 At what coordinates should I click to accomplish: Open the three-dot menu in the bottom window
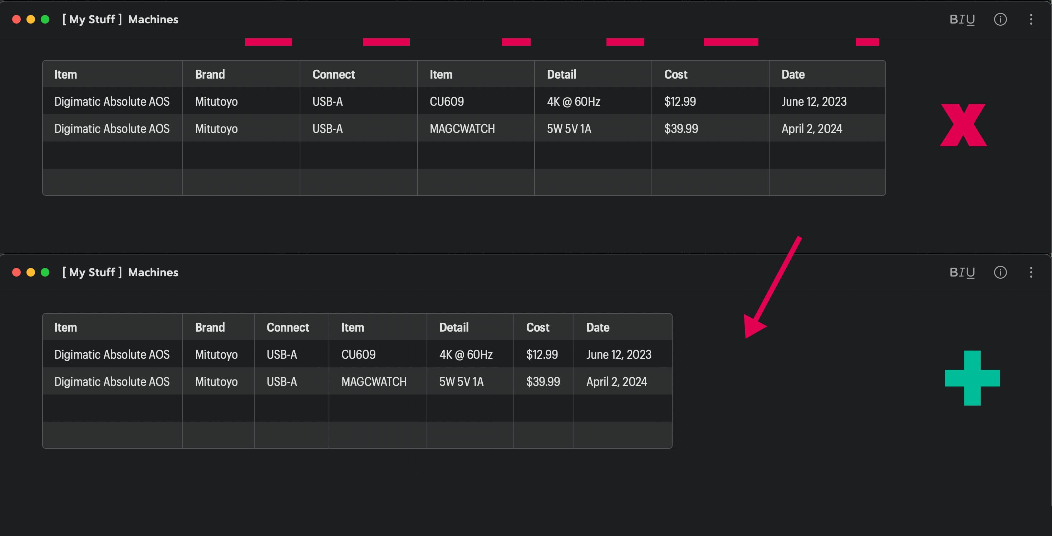1031,272
